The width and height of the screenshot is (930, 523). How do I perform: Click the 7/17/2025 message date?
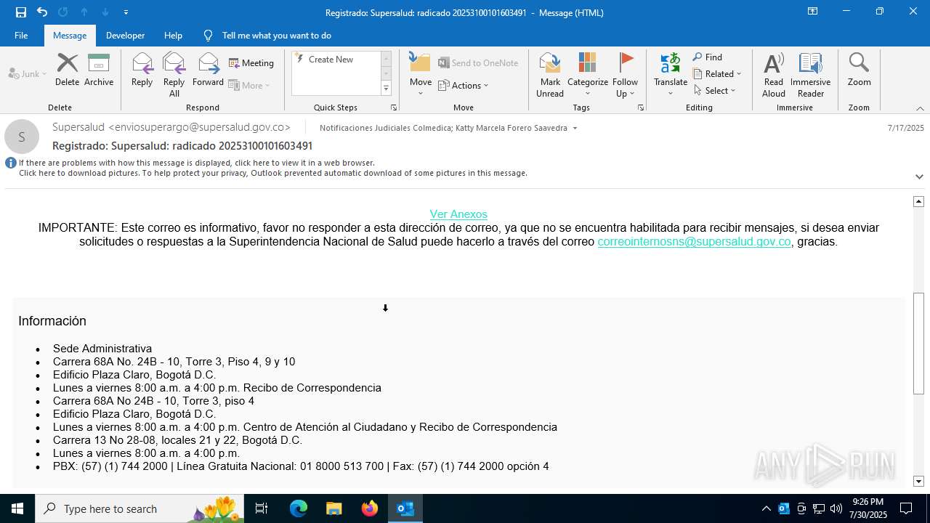coord(906,128)
